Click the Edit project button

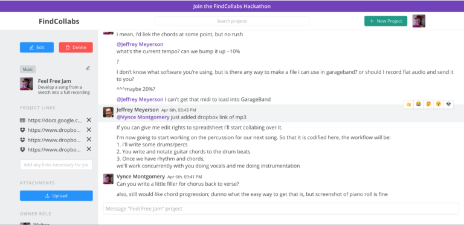tap(37, 47)
